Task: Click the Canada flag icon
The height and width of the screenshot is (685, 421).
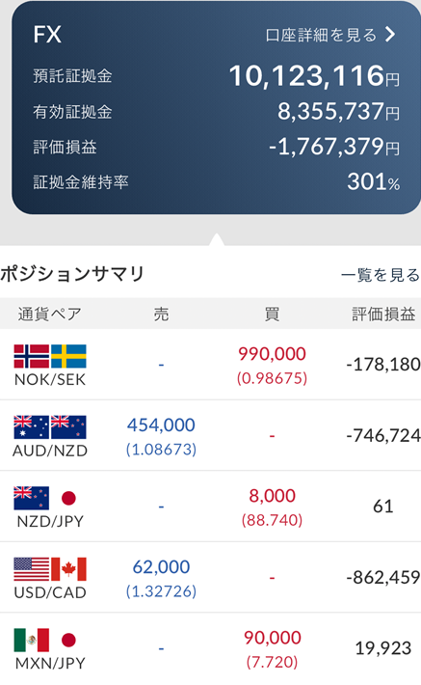Action: tap(68, 569)
